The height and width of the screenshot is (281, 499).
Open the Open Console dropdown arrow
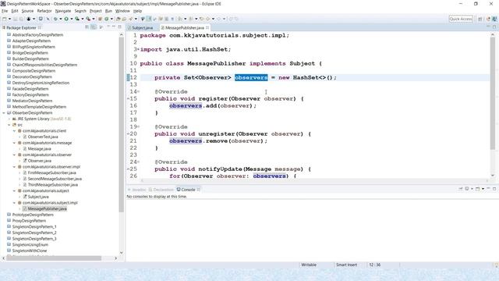483,189
